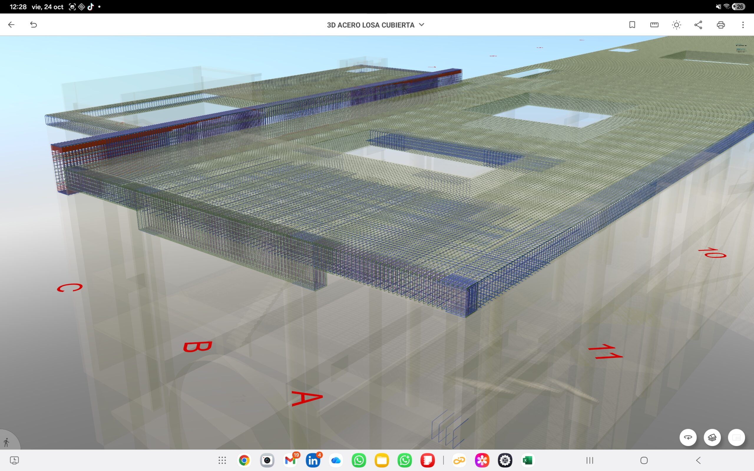The height and width of the screenshot is (471, 754).
Task: Open the Excel app in taskbar
Action: point(528,460)
